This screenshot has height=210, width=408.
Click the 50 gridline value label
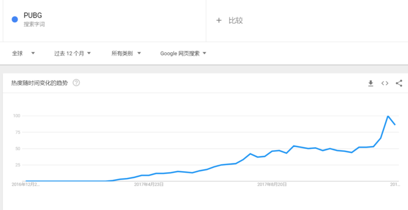[17, 148]
